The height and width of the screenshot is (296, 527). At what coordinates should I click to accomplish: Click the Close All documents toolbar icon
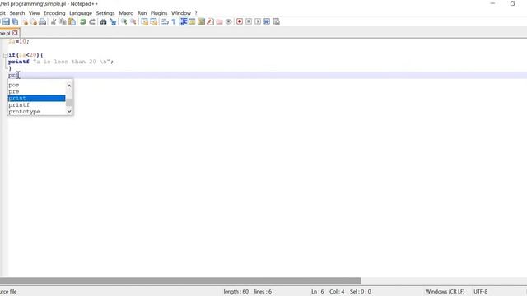[x=33, y=22]
